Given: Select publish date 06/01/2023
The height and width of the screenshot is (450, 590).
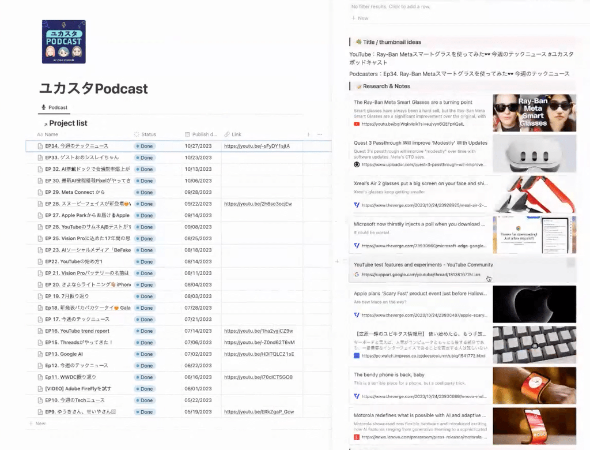Looking at the screenshot, I should point(198,389).
